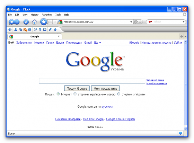The image size is (194, 143).
Task: Open the Webmail envelope icon
Action: pyautogui.click(x=30, y=29)
